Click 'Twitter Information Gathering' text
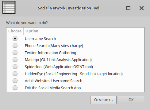 tap(51, 53)
